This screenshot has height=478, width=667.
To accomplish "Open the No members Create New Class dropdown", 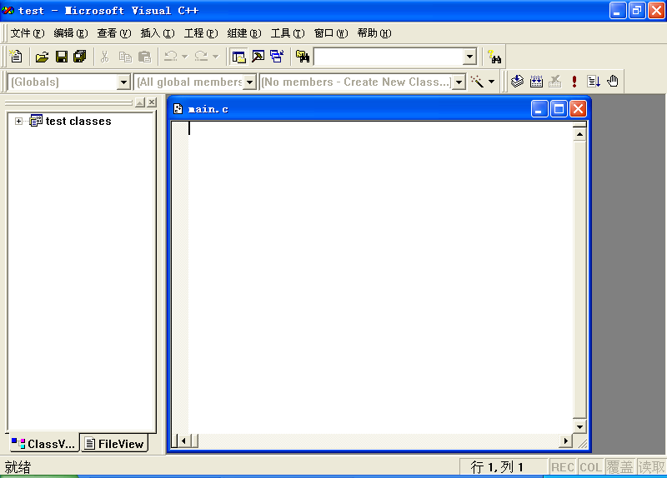I will point(459,82).
